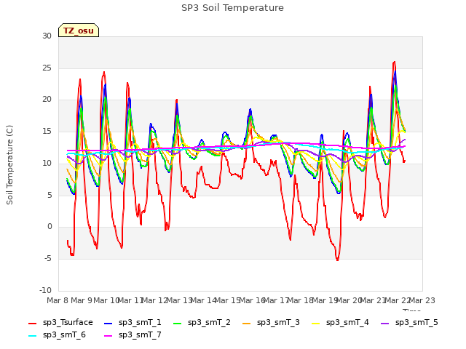Click the Mar 14 x-axis date label
The width and height of the screenshot is (466, 349).
coord(203,300)
